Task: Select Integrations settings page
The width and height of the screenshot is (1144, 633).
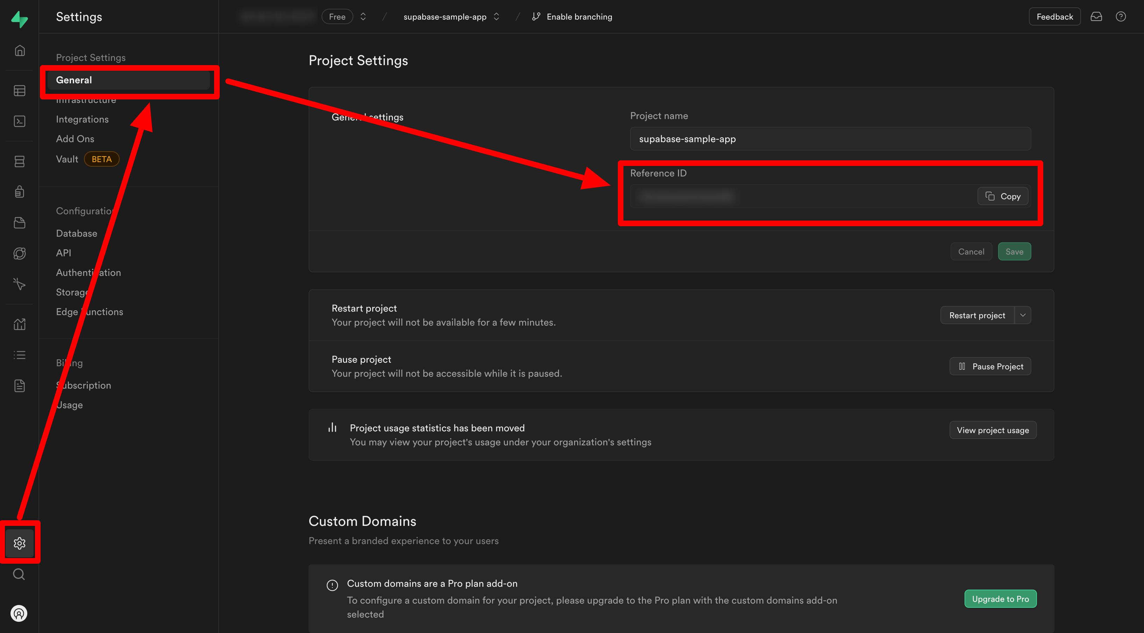Action: coord(82,119)
